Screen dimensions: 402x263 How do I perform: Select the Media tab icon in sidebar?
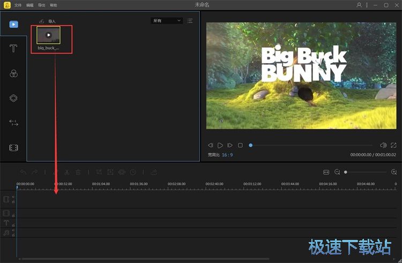point(13,24)
